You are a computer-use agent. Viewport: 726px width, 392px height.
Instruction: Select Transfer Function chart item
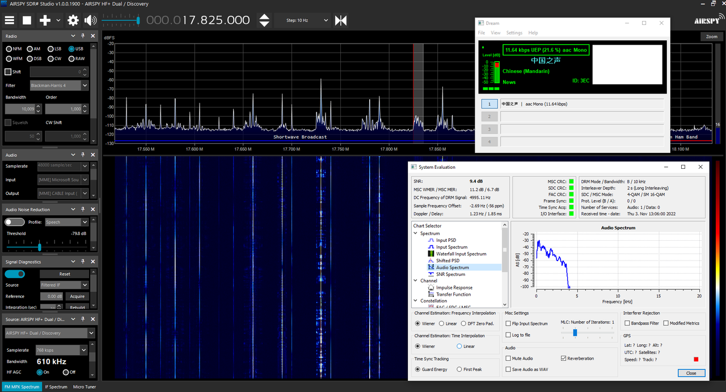[453, 295]
